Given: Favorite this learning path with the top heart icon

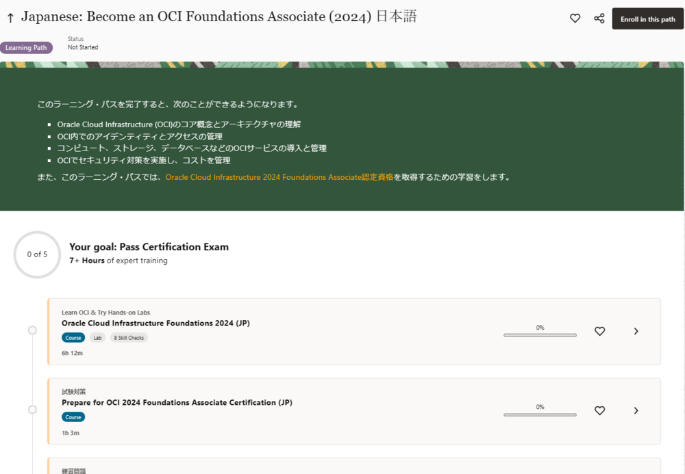Looking at the screenshot, I should (575, 18).
